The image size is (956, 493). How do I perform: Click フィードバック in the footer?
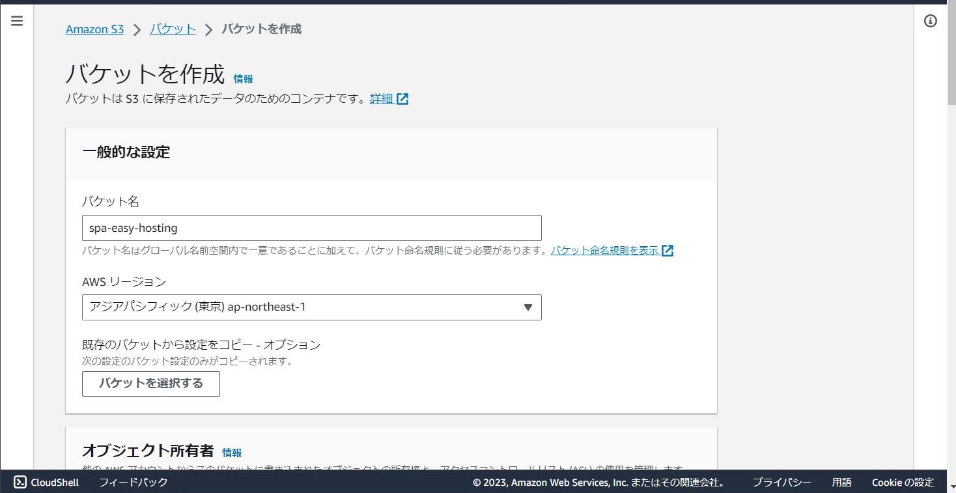point(134,482)
